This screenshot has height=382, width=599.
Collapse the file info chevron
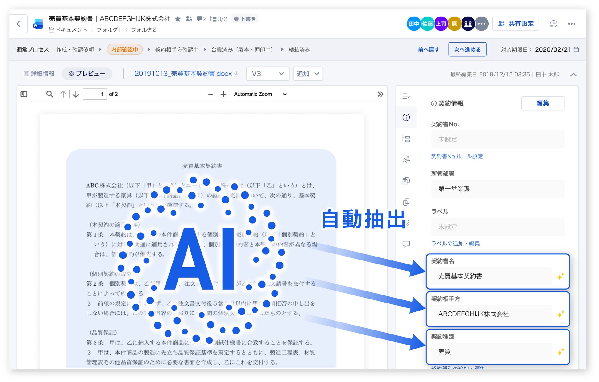coord(573,75)
